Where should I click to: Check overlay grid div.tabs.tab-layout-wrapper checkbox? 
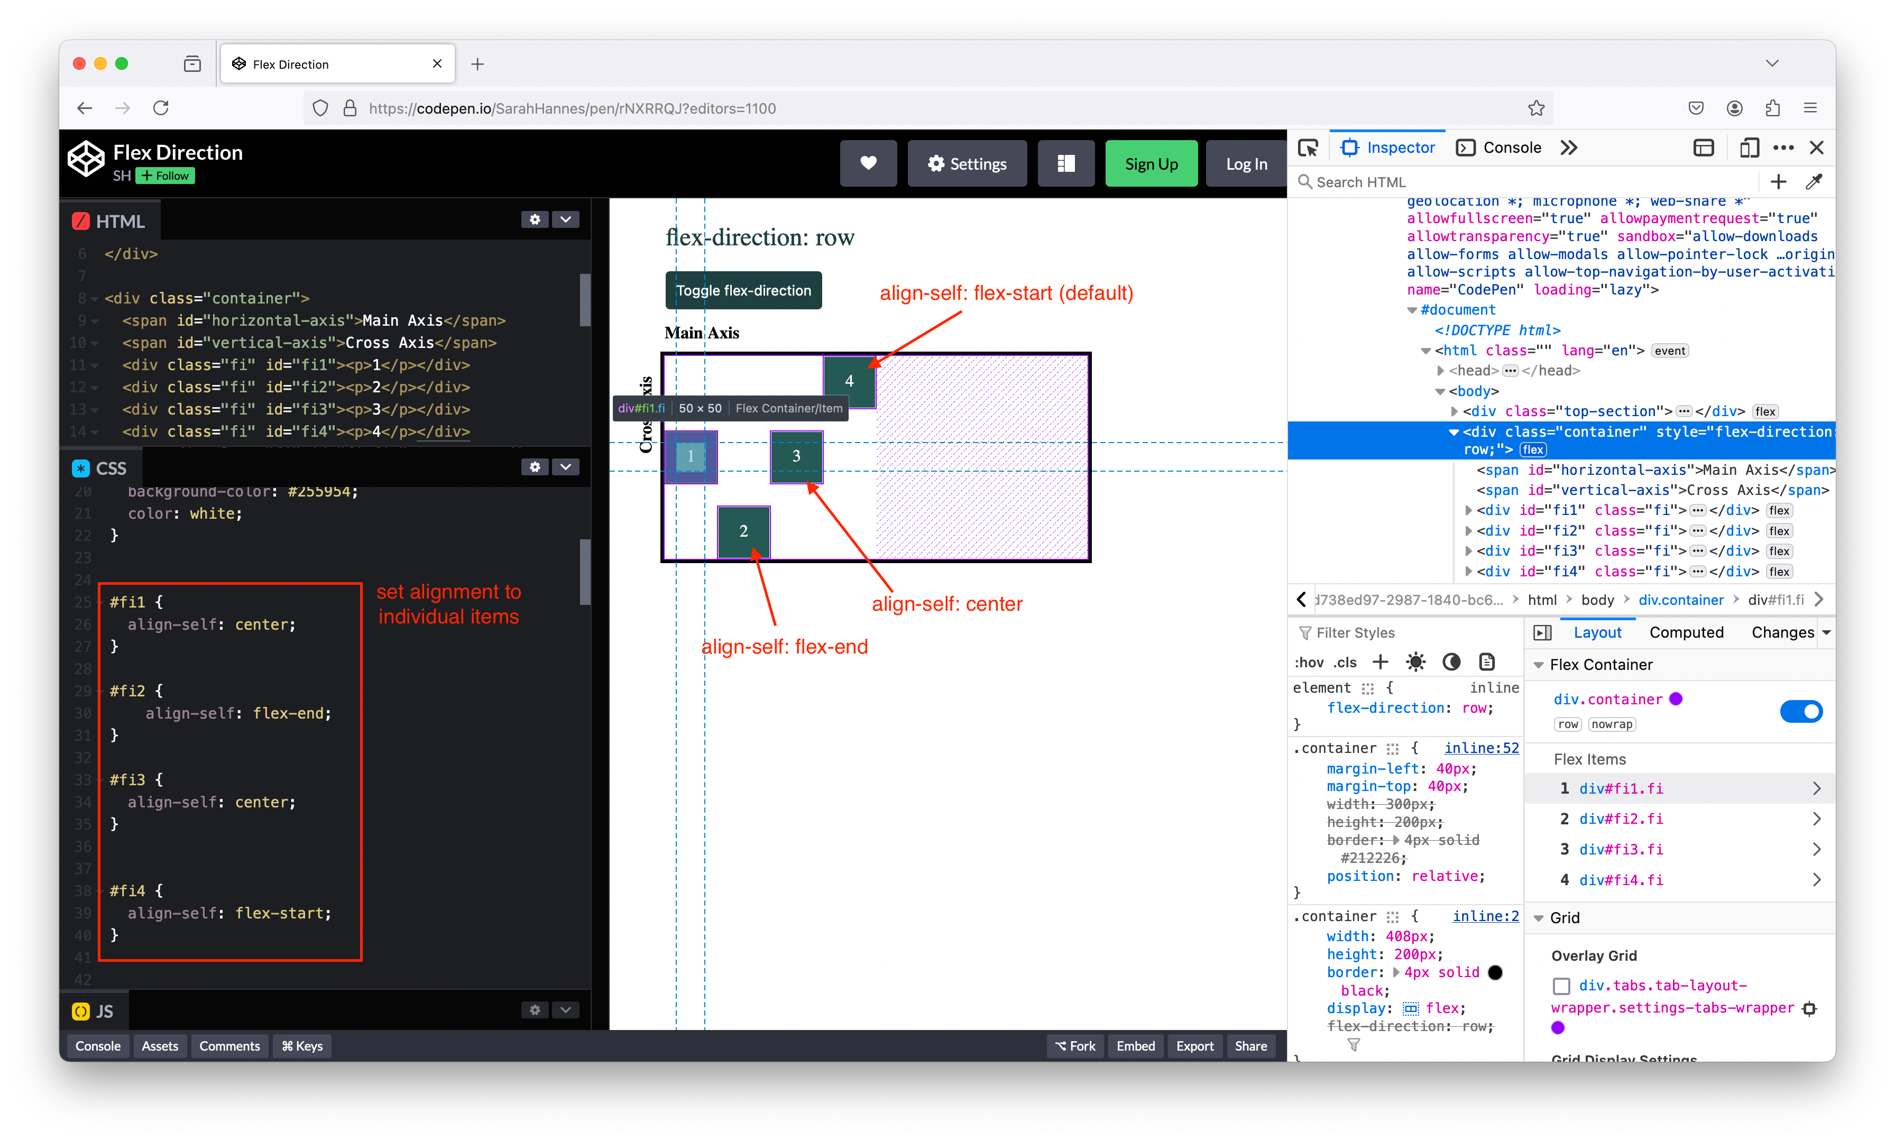click(x=1561, y=986)
